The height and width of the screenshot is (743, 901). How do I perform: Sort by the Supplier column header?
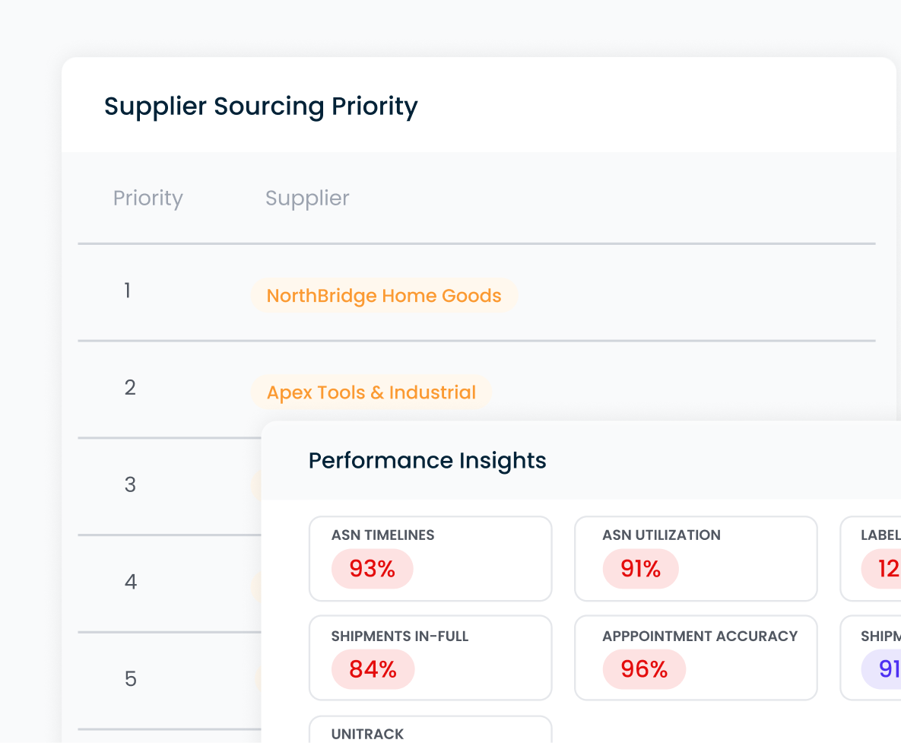tap(307, 198)
